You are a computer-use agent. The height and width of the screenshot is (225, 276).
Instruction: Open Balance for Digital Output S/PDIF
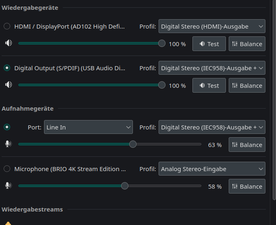click(247, 85)
